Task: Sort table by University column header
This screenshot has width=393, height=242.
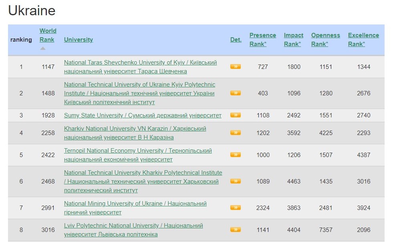Action: point(79,40)
